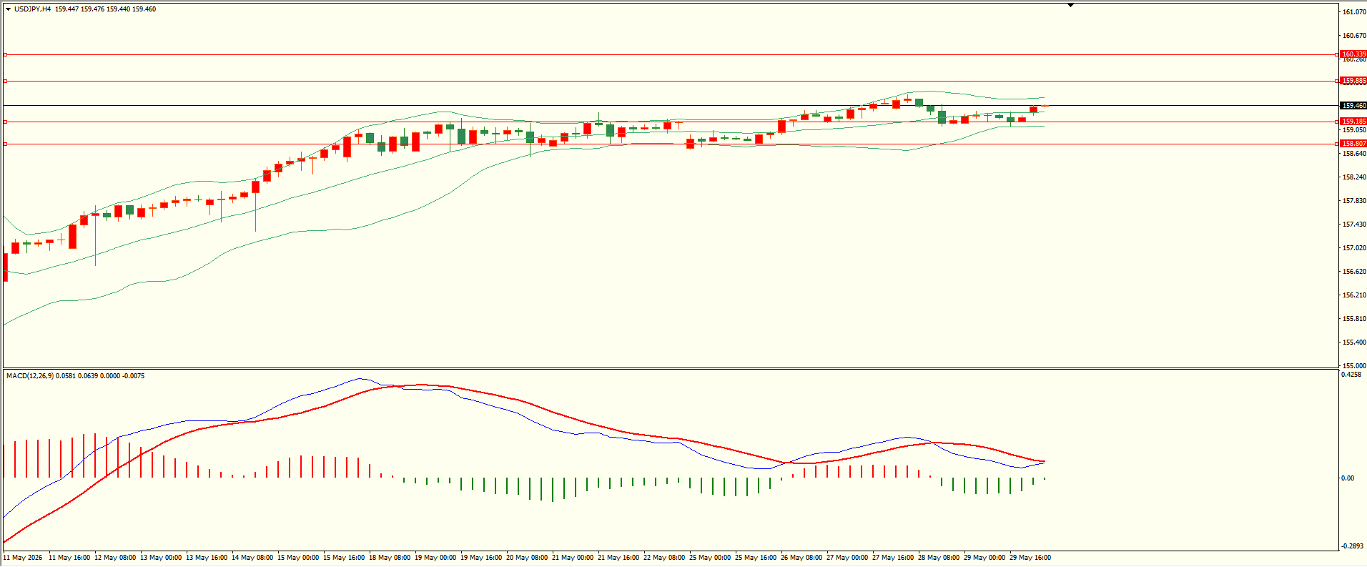This screenshot has width=1367, height=567.
Task: Click the 21 May 00:00 time label
Action: (x=573, y=558)
